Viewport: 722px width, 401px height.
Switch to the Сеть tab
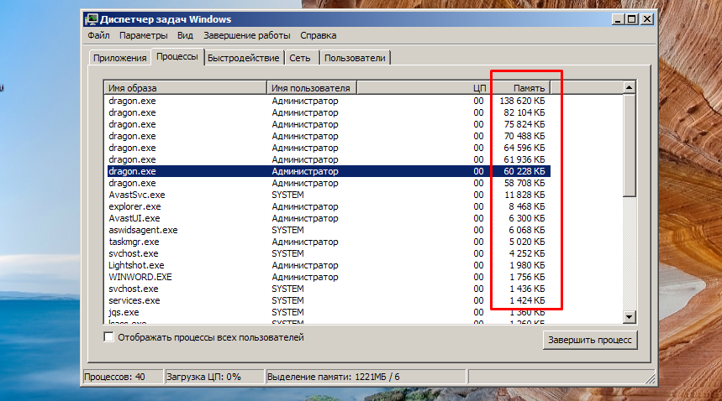click(x=300, y=58)
